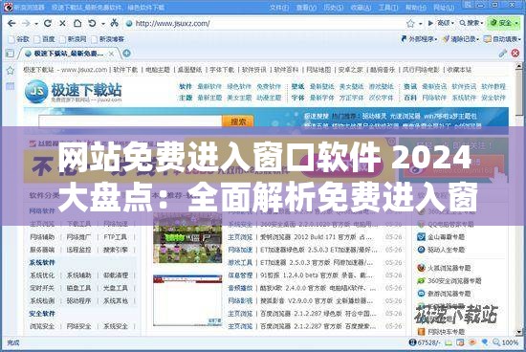Screen dimensions: 526x352
Task: Expand the undo-close dropdown arrow
Action: click(x=103, y=24)
